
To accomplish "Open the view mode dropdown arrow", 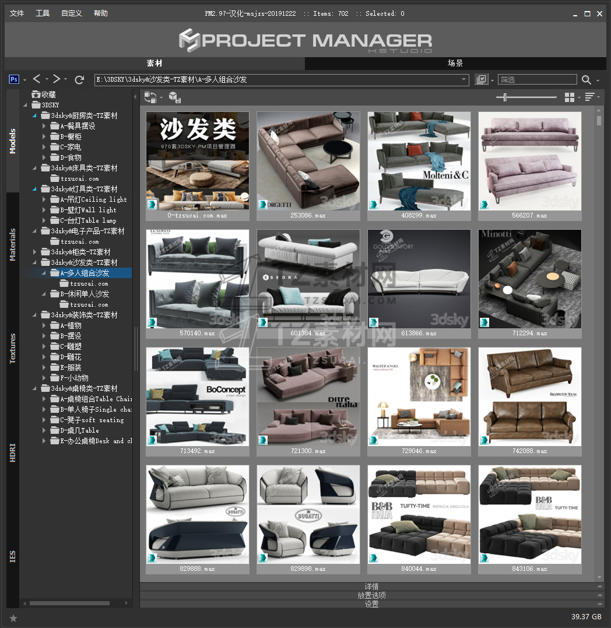I will click(x=579, y=97).
